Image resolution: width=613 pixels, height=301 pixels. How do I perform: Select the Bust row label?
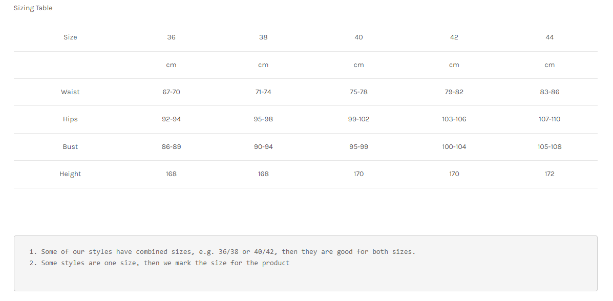[x=70, y=147]
